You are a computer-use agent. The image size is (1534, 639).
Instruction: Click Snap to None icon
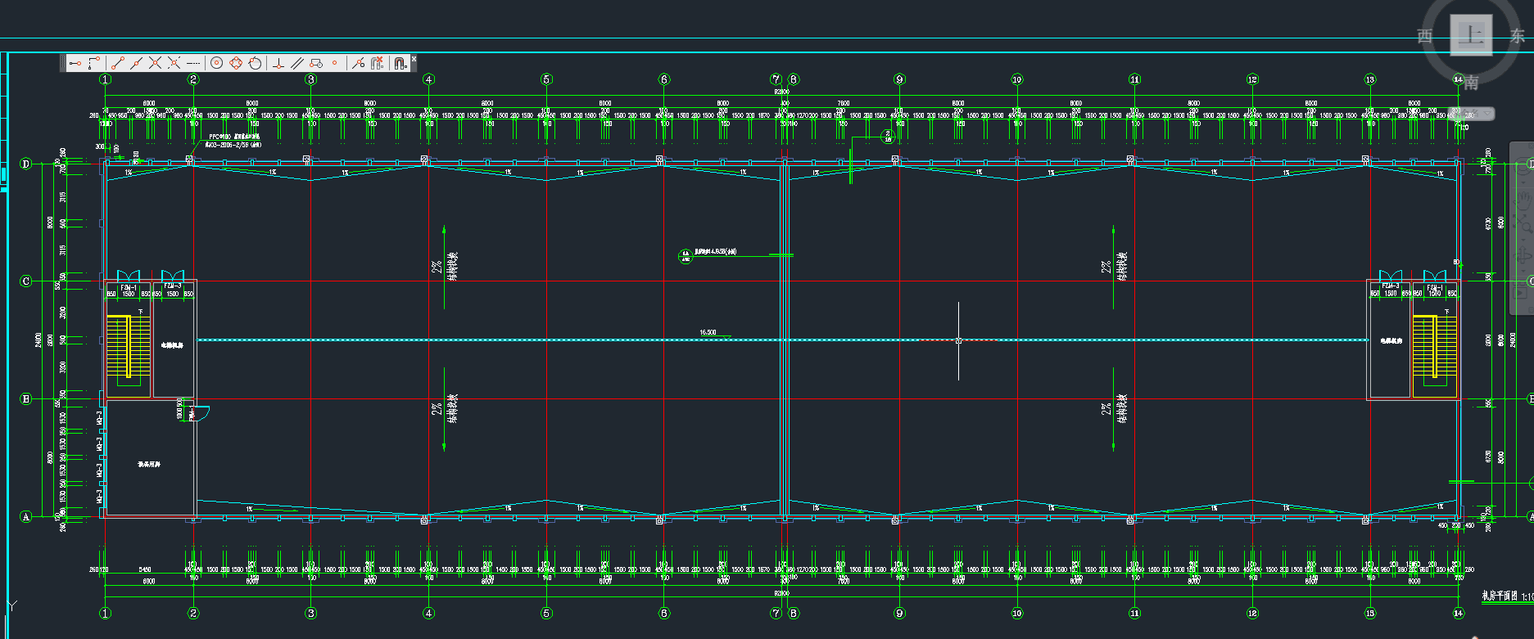(x=377, y=63)
